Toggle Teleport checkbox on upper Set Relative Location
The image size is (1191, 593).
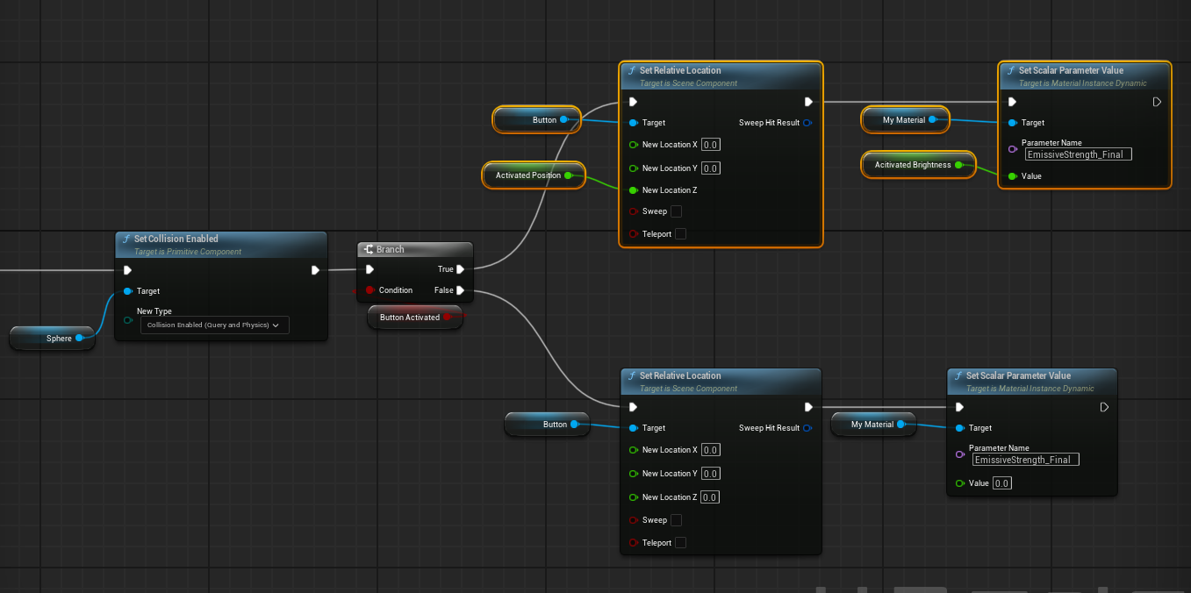(681, 234)
